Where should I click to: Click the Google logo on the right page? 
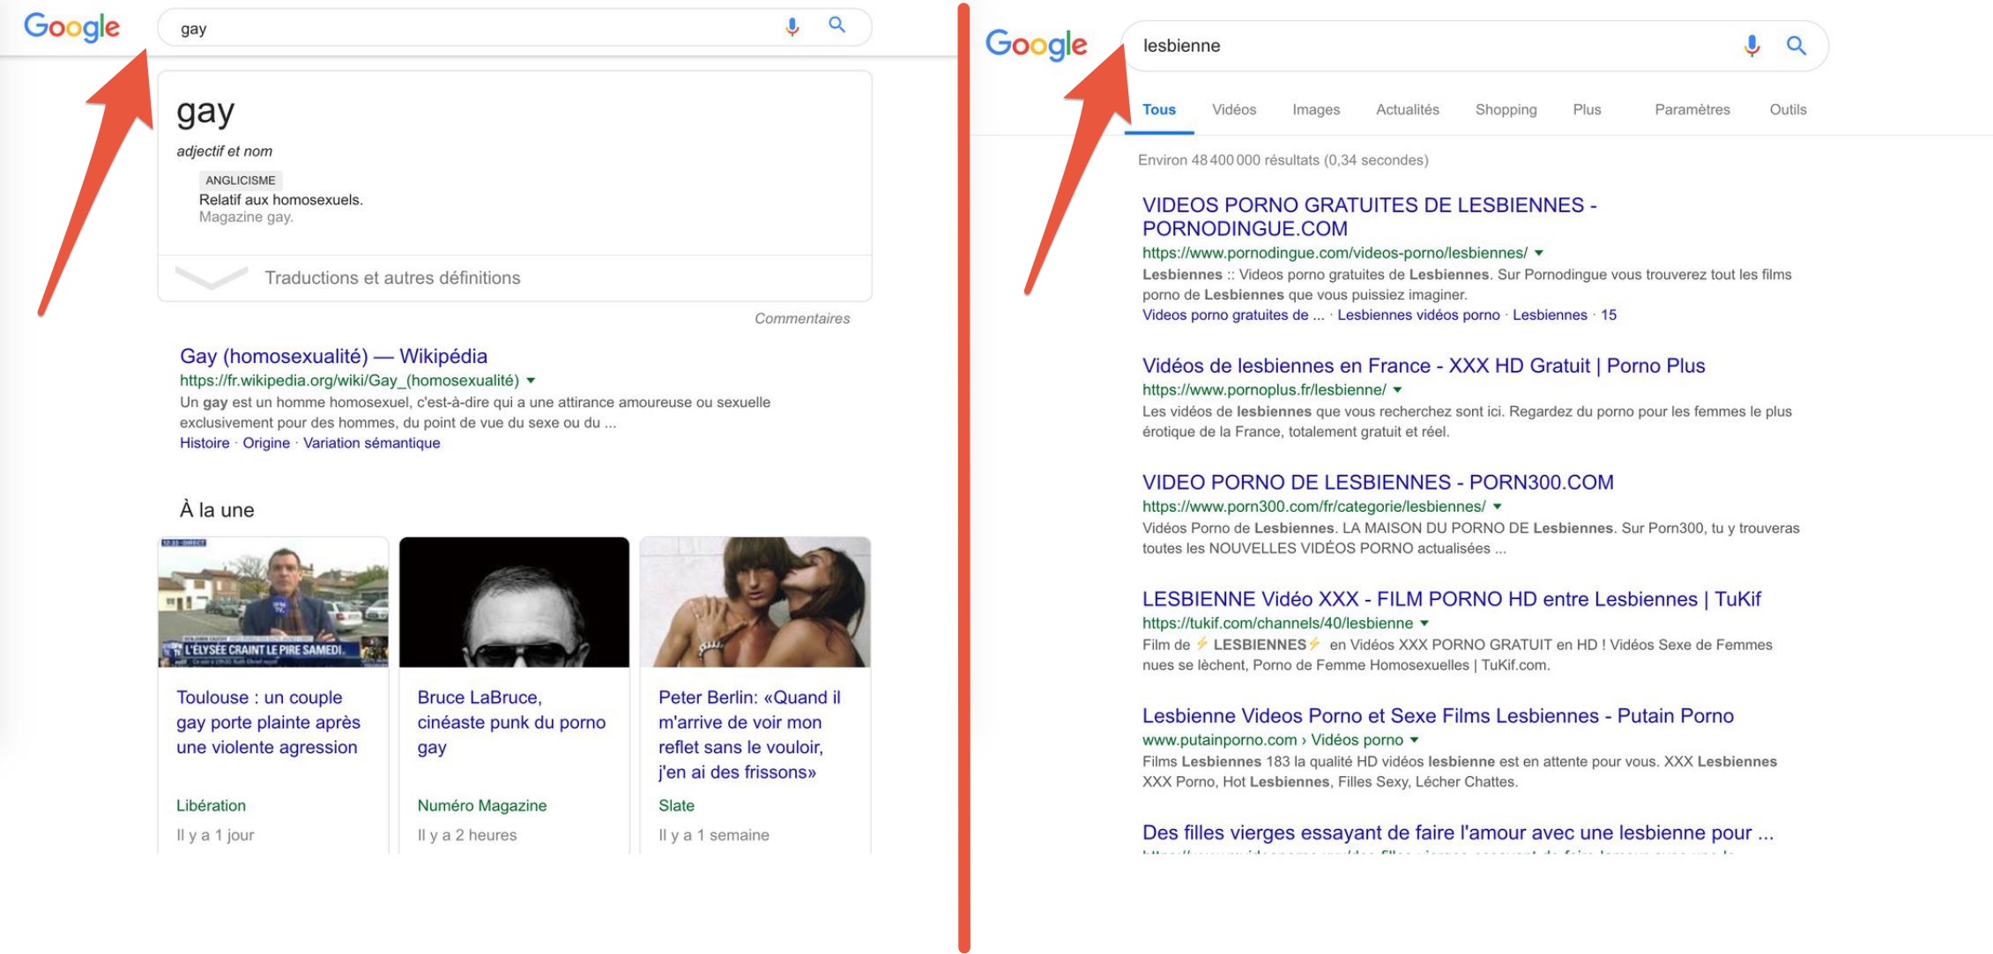coord(1036,45)
